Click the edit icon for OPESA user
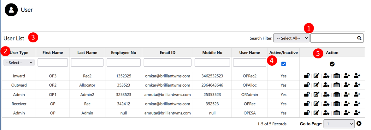 pyautogui.click(x=316, y=113)
